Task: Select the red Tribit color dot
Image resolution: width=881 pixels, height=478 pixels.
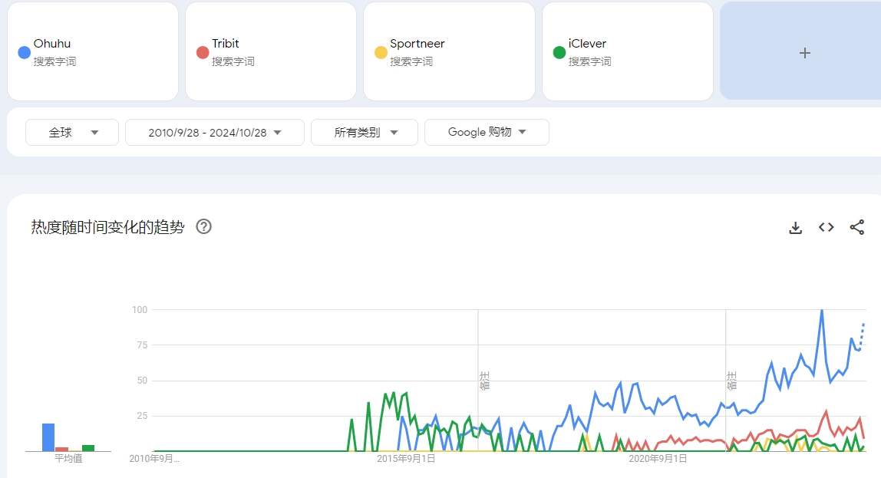Action: tap(203, 52)
